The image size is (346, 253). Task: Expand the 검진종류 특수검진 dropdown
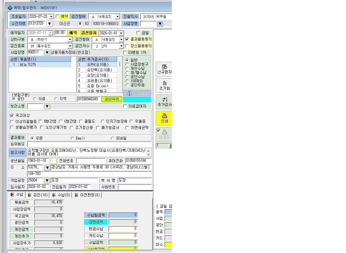click(70, 46)
